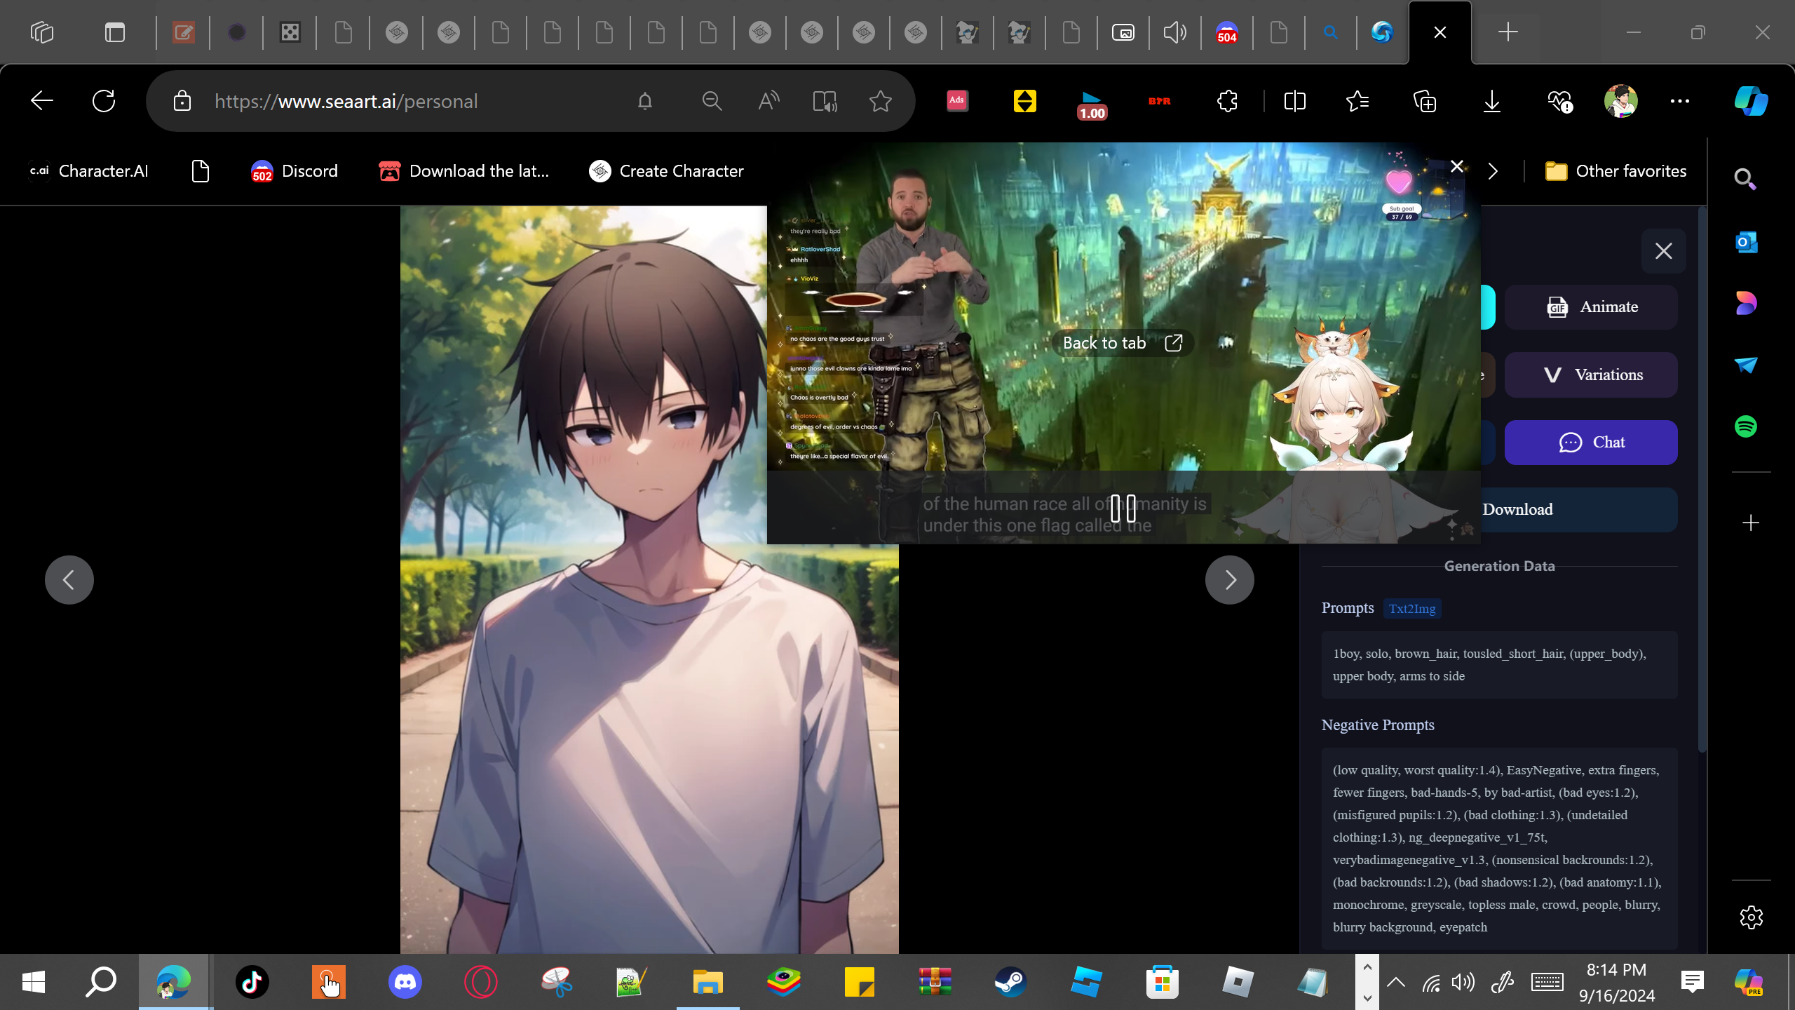Open File Explorer from the taskbar
The image size is (1795, 1010).
(707, 982)
